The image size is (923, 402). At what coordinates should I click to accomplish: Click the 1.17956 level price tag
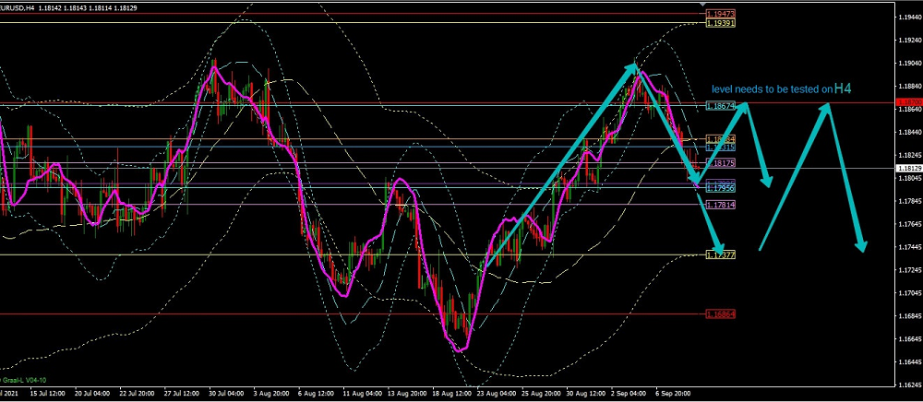[x=720, y=188]
